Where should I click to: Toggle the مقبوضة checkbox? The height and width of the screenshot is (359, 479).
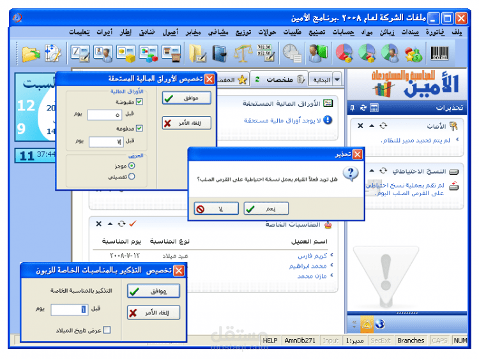[x=139, y=102]
